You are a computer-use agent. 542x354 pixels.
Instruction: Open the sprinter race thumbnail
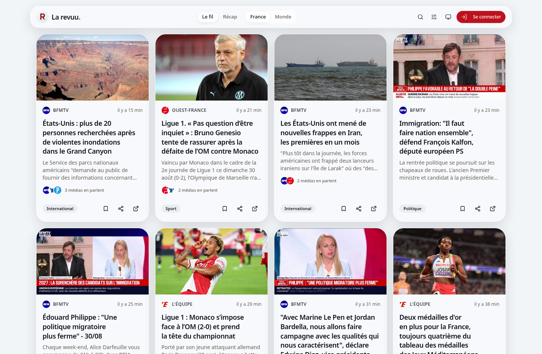point(449,261)
